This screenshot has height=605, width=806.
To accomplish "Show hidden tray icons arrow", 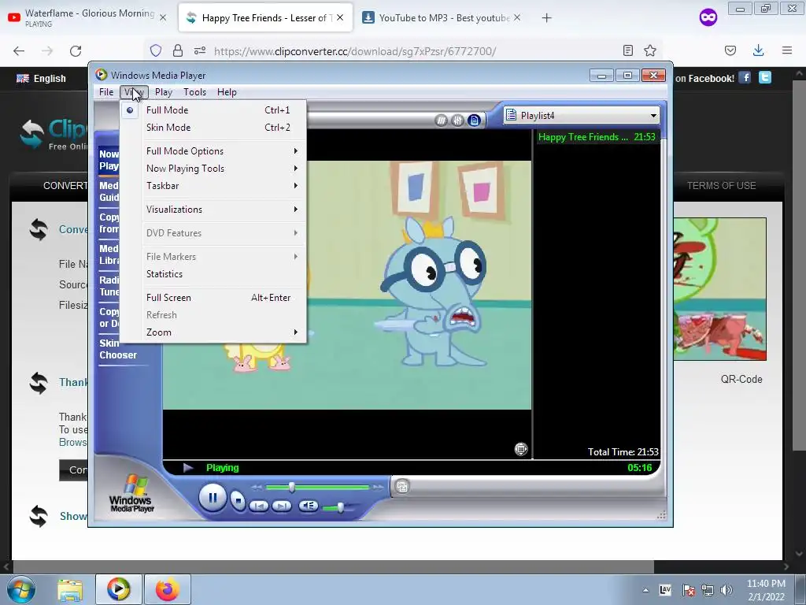I will [x=645, y=590].
